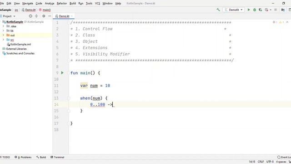This screenshot has width=291, height=164.
Task: Run DemoKt with coverage
Action: click(x=261, y=10)
